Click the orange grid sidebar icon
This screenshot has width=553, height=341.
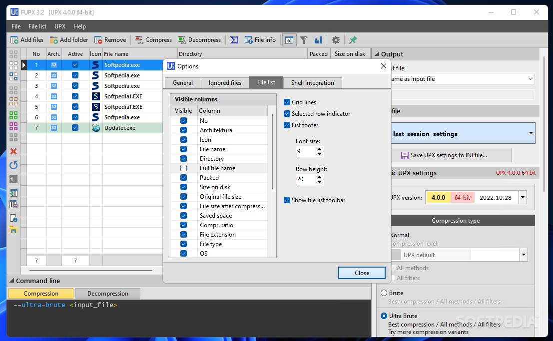(x=13, y=101)
